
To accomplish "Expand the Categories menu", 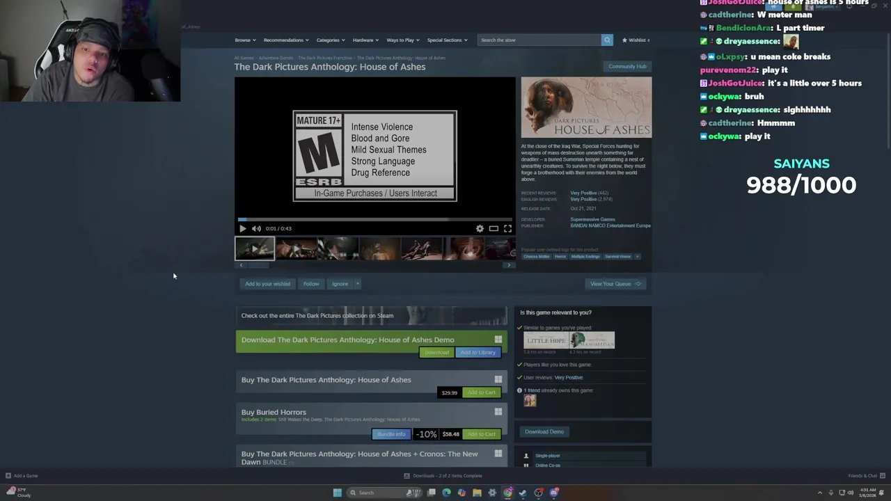I will pyautogui.click(x=330, y=40).
